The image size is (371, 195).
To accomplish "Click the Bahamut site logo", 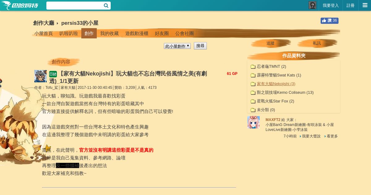I will 20,5.
